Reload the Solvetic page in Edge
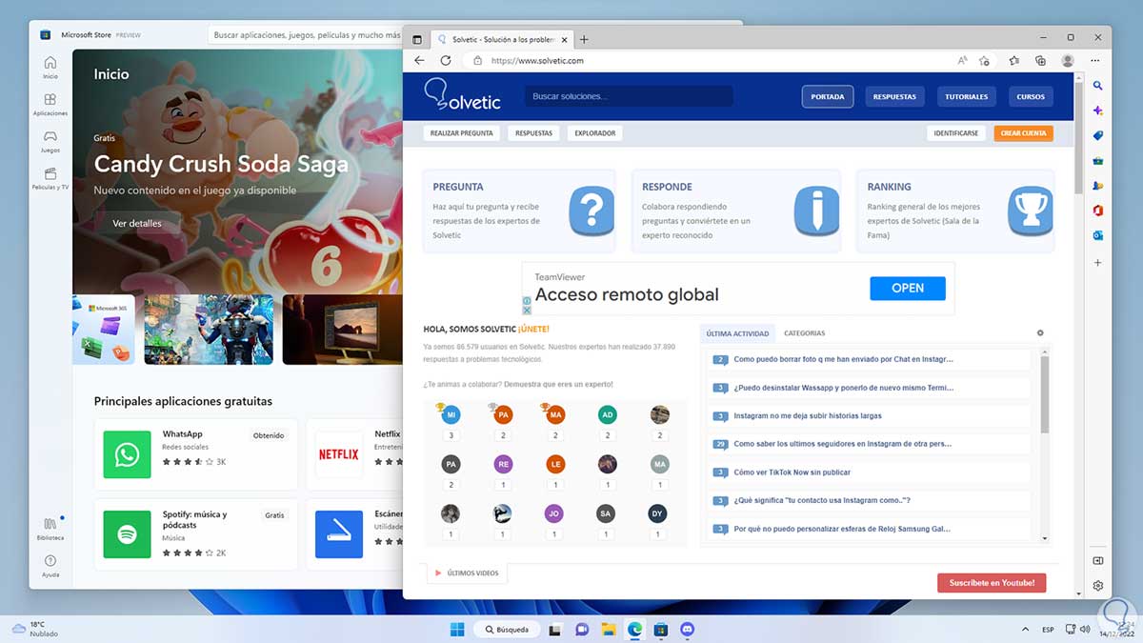Screen dimensions: 1143x643 445,60
